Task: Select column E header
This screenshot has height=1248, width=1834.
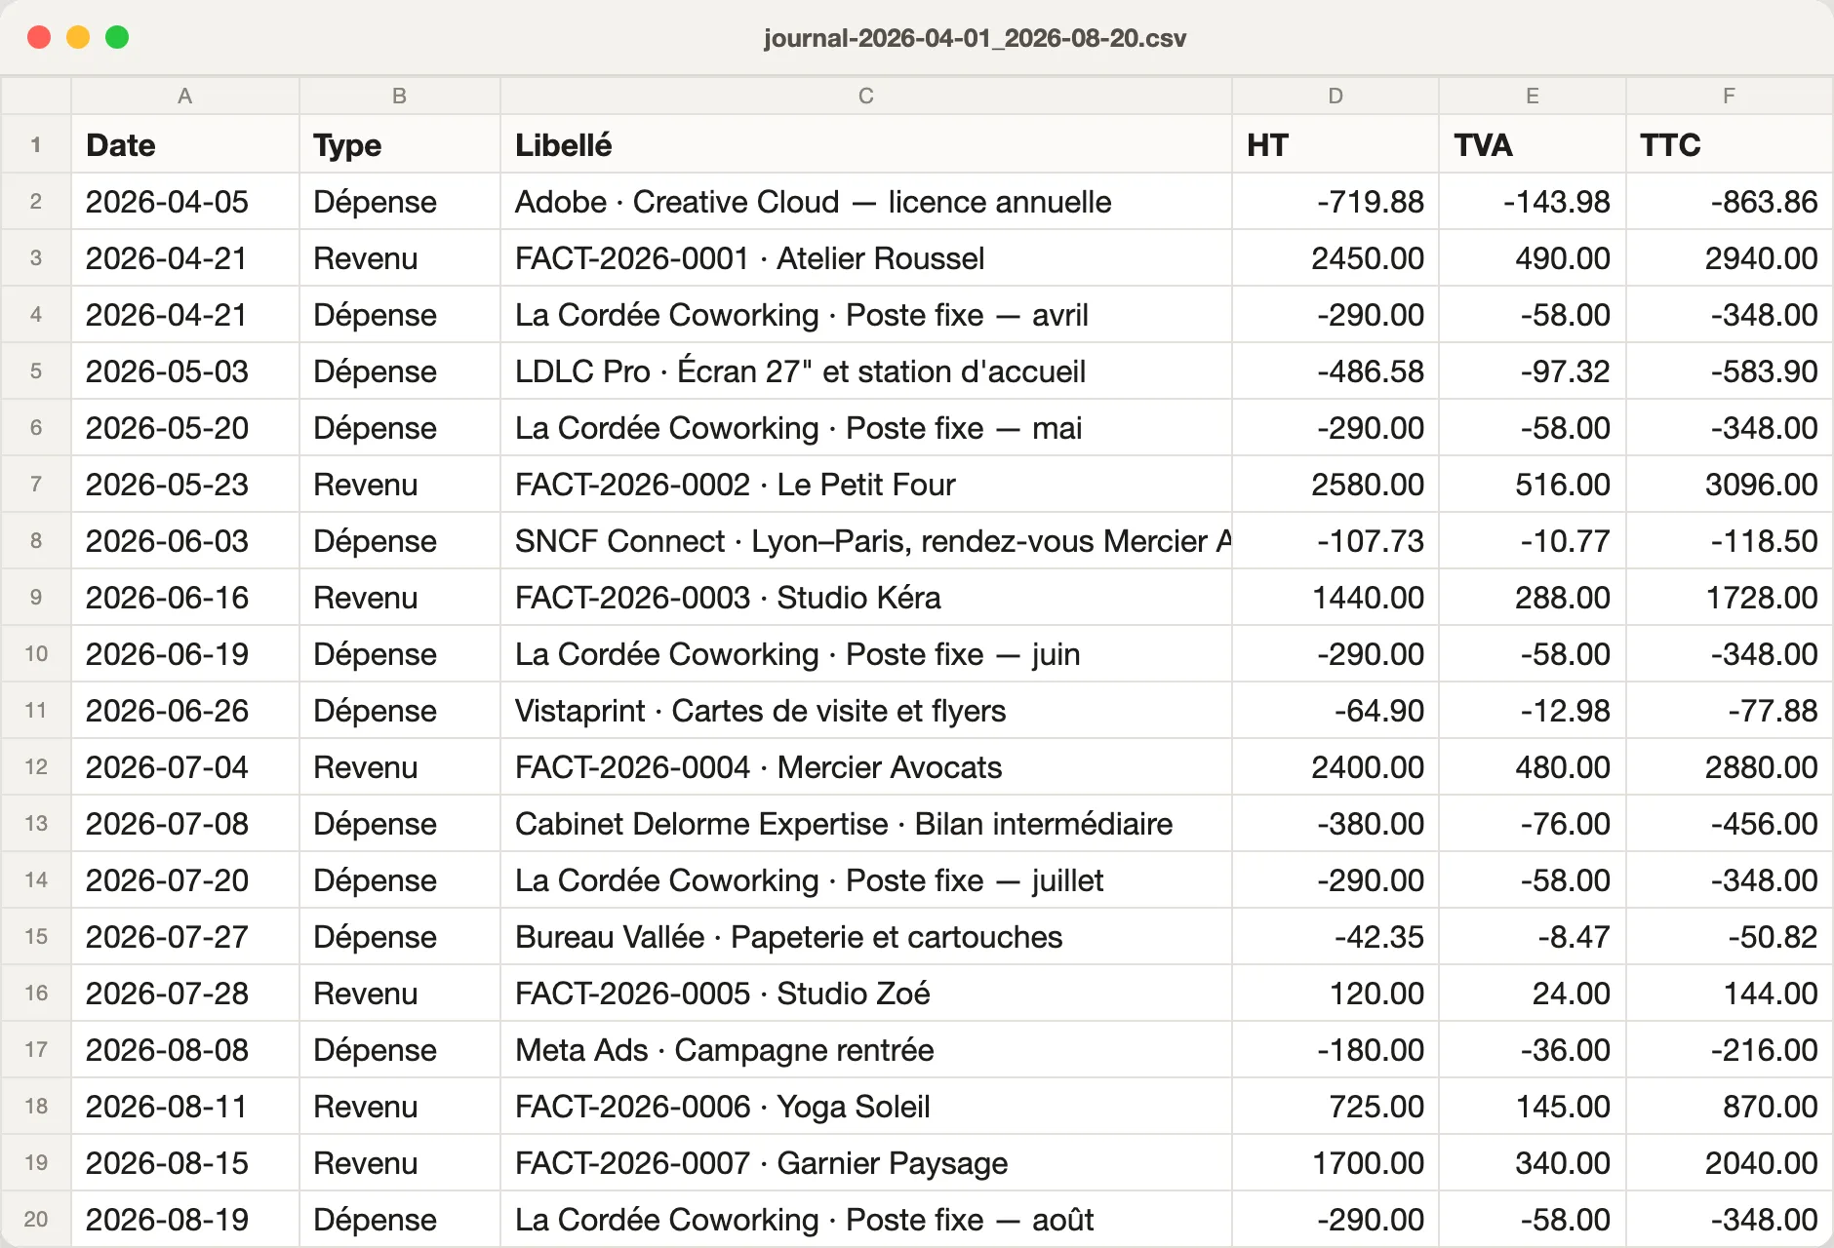Action: tap(1533, 96)
